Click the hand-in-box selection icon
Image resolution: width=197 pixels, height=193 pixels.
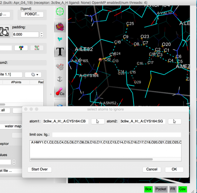tap(5, 32)
